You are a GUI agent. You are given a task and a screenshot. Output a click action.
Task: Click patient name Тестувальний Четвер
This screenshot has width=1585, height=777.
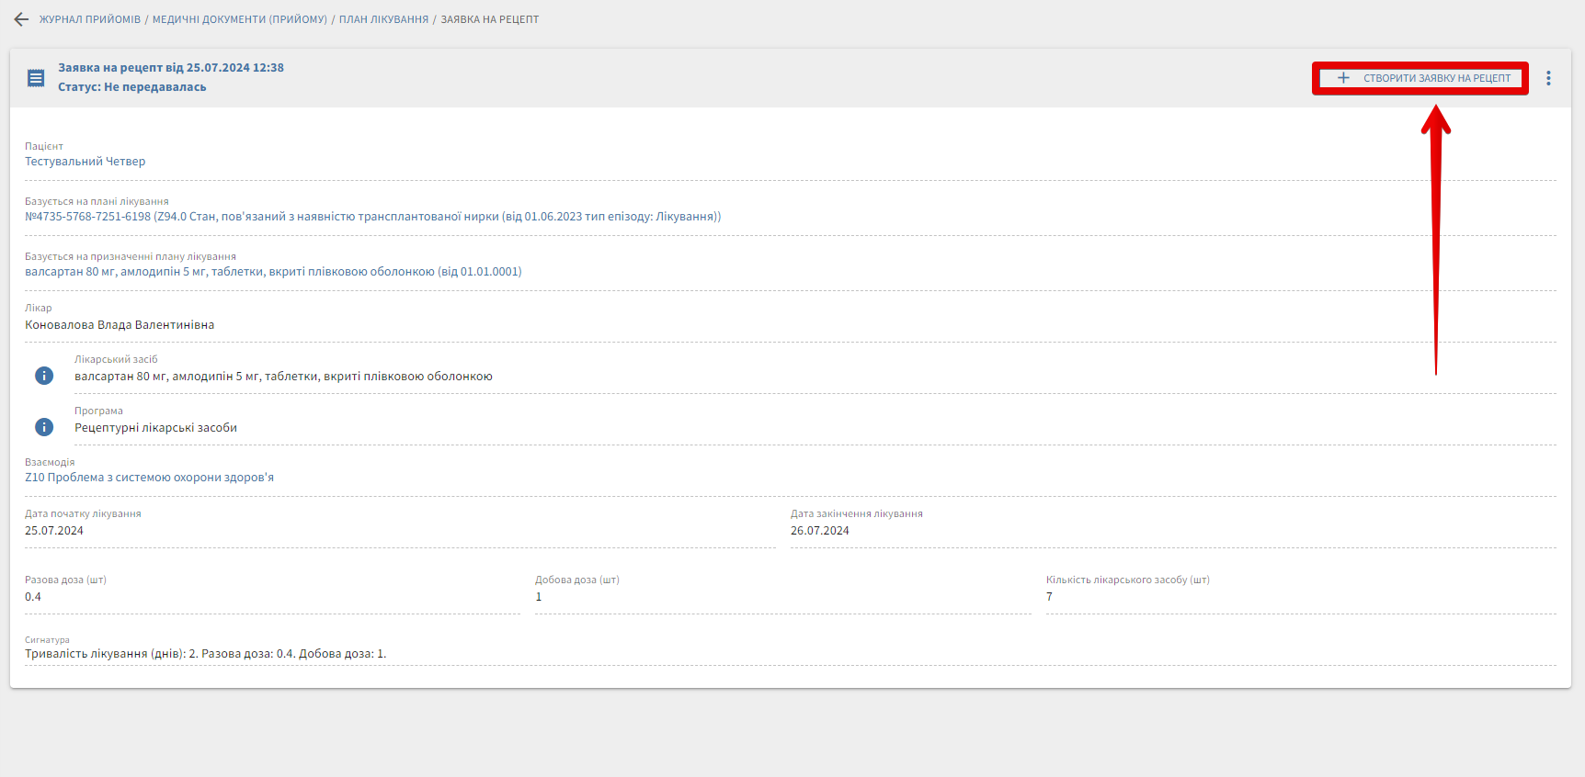pos(85,162)
